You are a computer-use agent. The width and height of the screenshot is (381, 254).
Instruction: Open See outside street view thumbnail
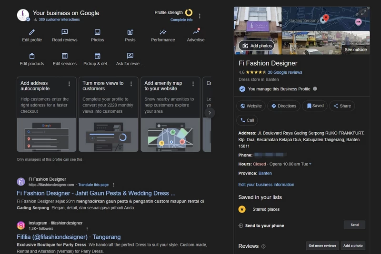pos(326,43)
